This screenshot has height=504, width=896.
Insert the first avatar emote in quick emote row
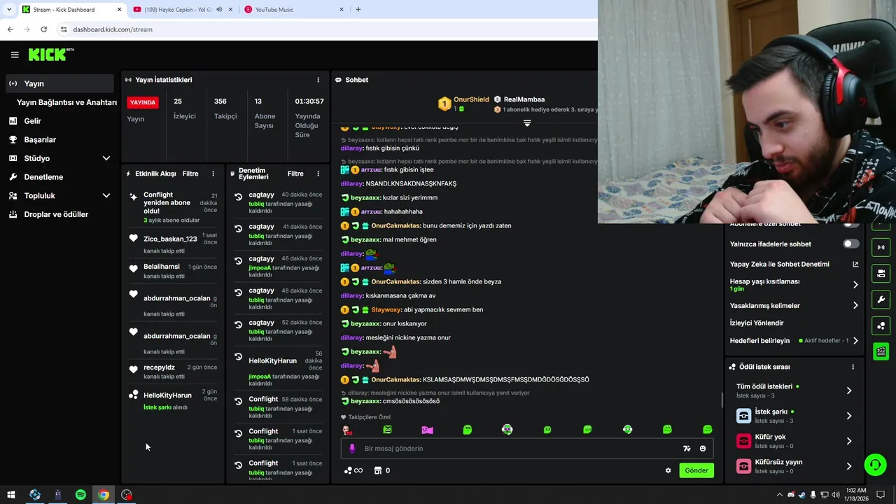347,430
